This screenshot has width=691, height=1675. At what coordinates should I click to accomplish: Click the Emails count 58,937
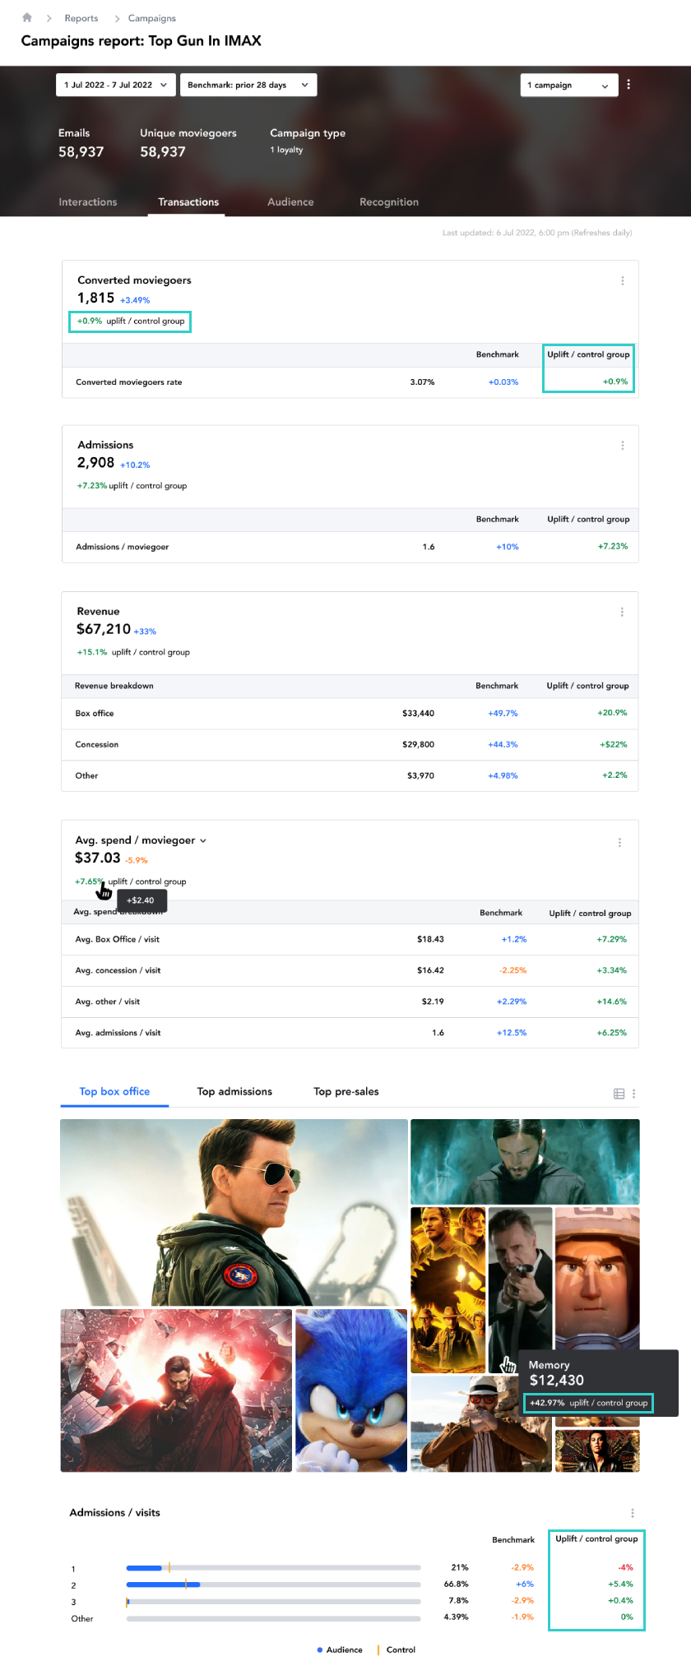tap(81, 152)
